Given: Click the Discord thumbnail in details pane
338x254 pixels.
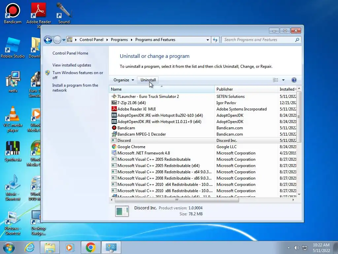Looking at the screenshot, I should pos(122,211).
